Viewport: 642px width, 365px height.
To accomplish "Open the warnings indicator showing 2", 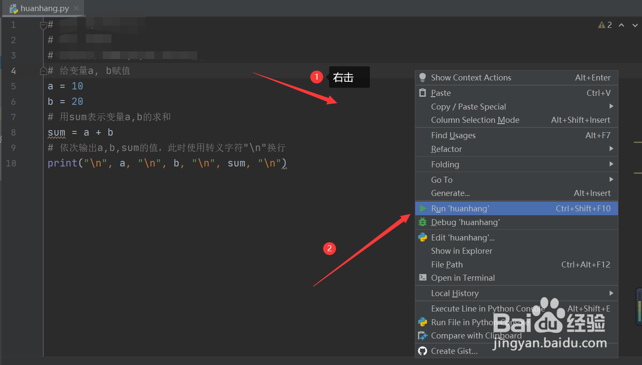I will (605, 25).
